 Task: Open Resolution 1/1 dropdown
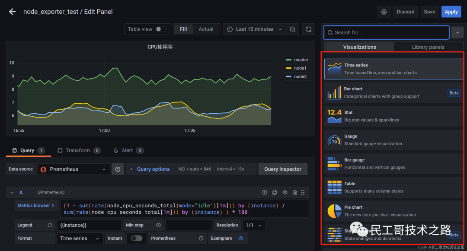click(254, 225)
